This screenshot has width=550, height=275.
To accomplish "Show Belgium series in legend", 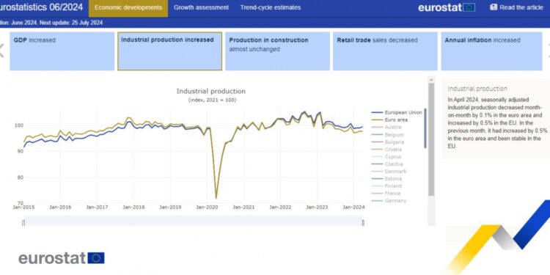I will [x=388, y=135].
